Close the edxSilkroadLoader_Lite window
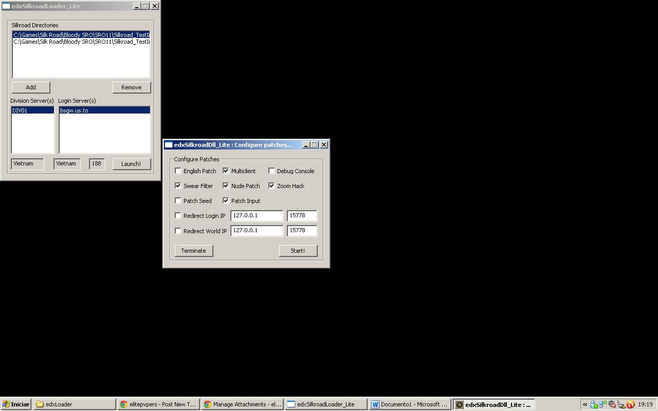This screenshot has height=411, width=658. tap(155, 6)
